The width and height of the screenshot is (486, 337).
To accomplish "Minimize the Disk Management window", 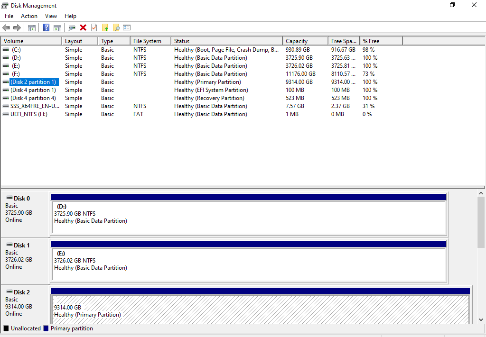I will [431, 5].
